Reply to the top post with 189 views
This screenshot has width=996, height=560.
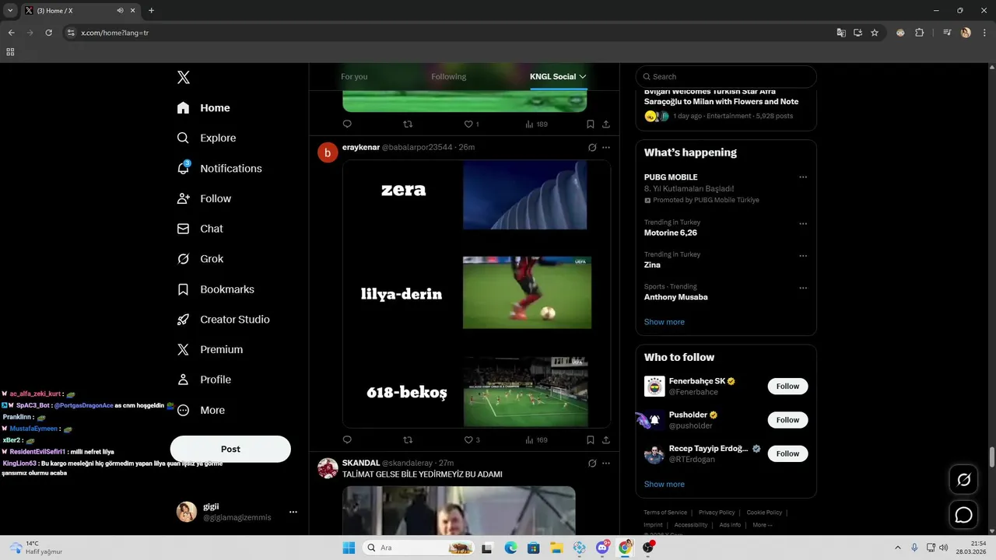click(x=347, y=124)
